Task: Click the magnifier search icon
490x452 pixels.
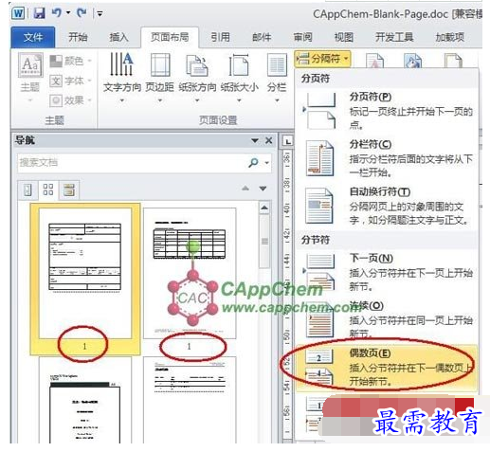Action: [253, 163]
